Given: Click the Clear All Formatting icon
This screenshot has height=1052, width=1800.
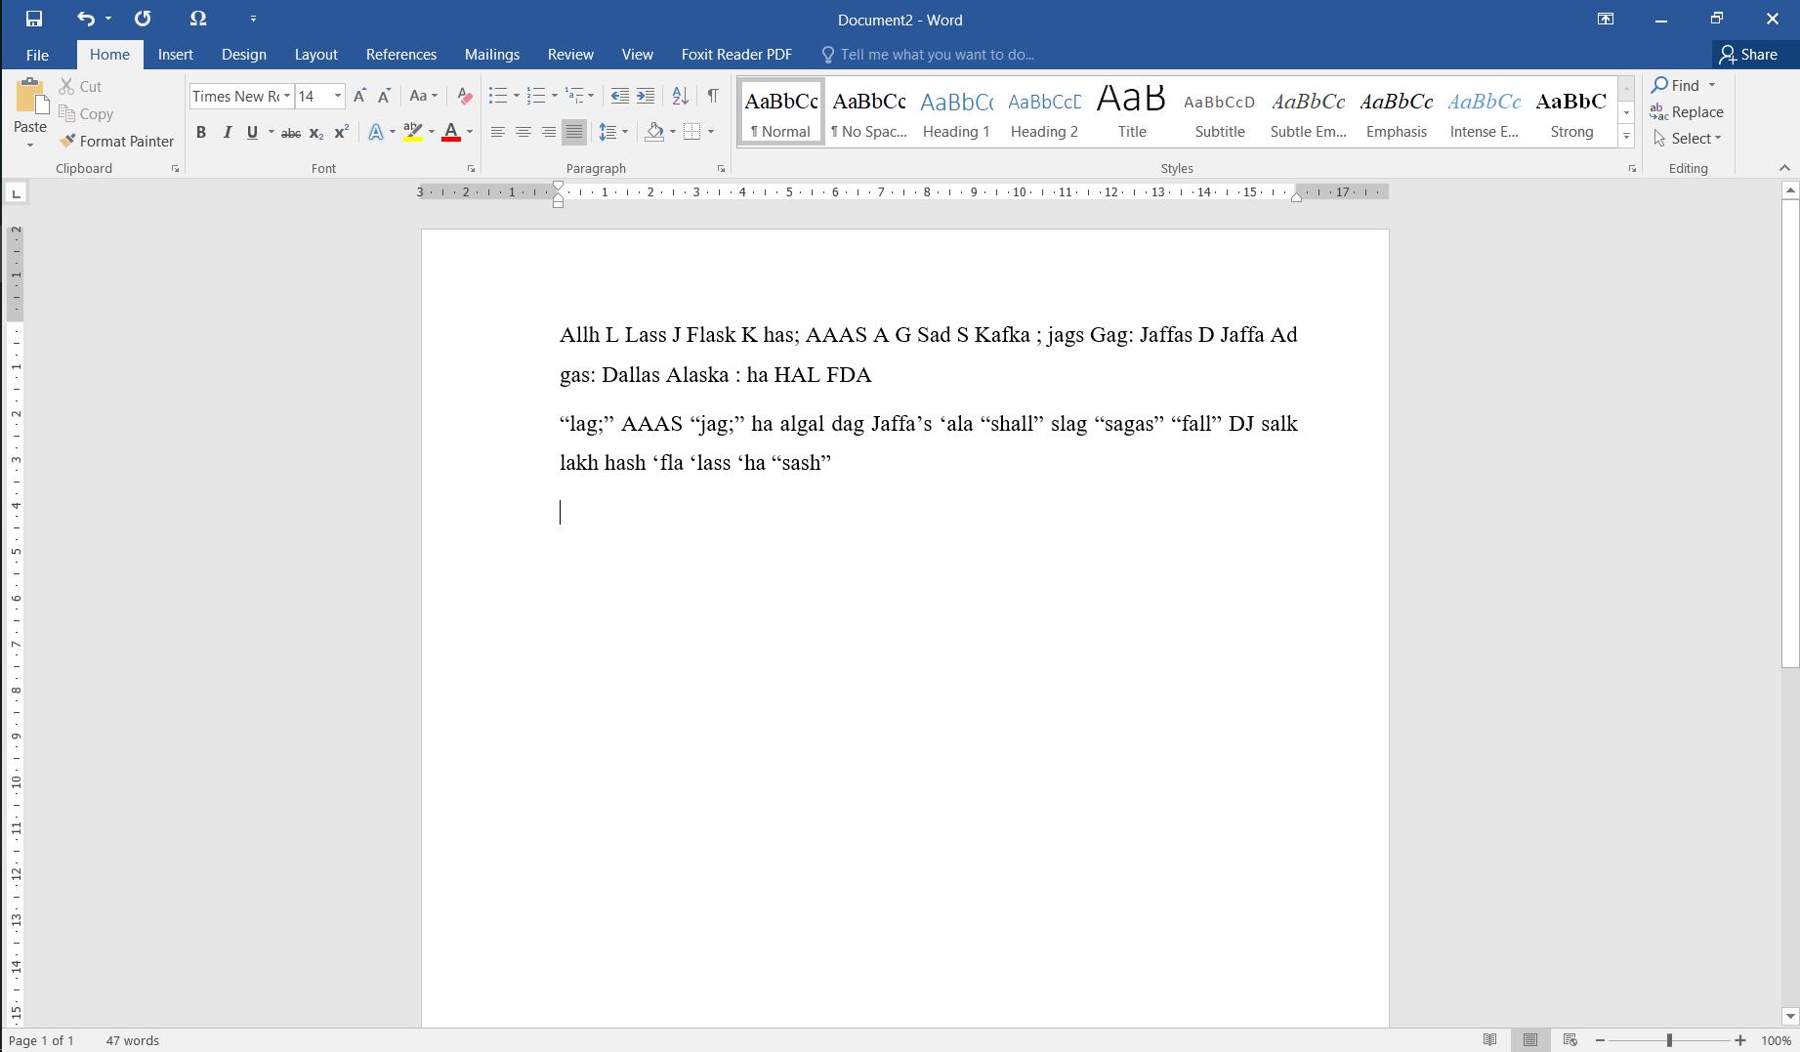Looking at the screenshot, I should [x=465, y=96].
